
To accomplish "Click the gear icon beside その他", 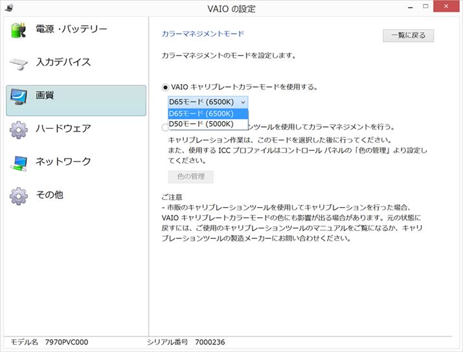I will click(19, 195).
